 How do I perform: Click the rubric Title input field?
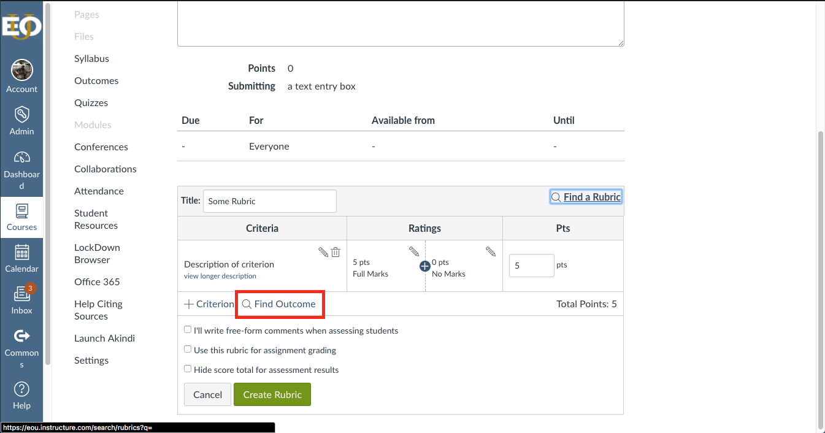269,201
